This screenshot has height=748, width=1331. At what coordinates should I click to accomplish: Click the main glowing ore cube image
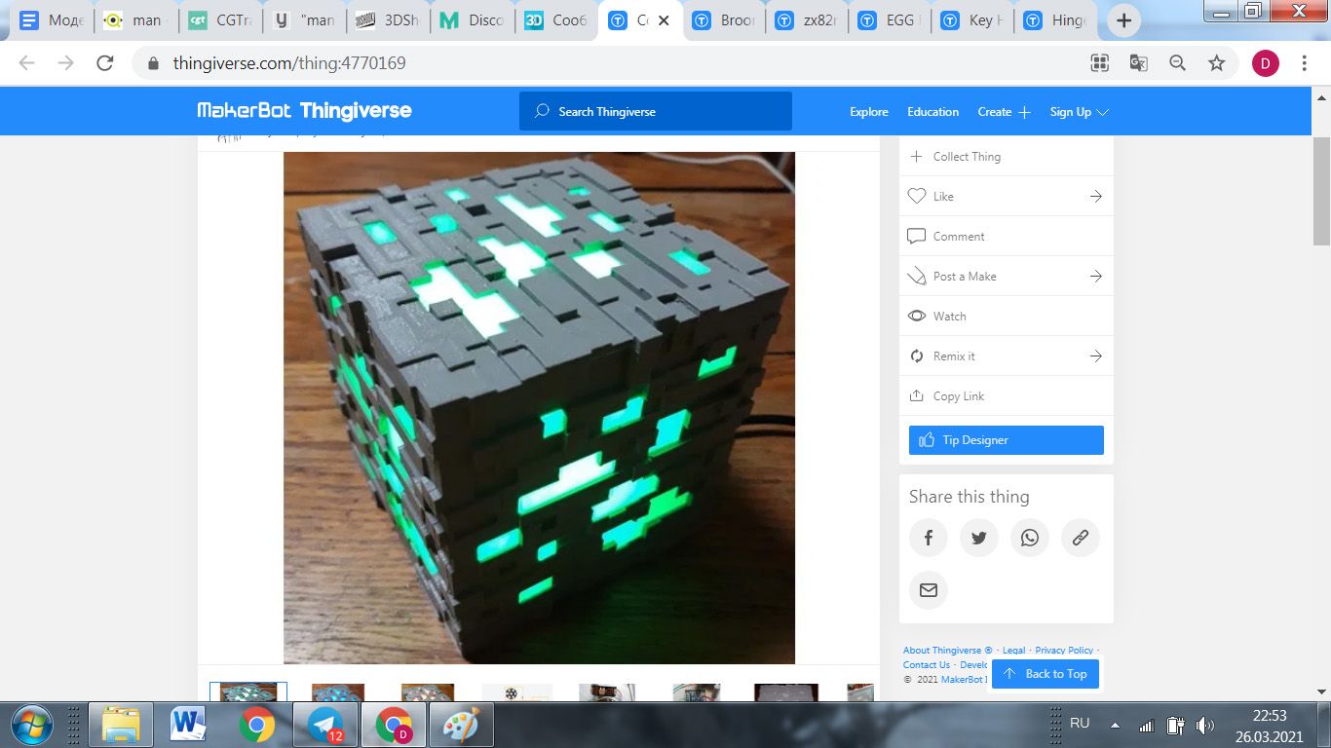point(539,408)
